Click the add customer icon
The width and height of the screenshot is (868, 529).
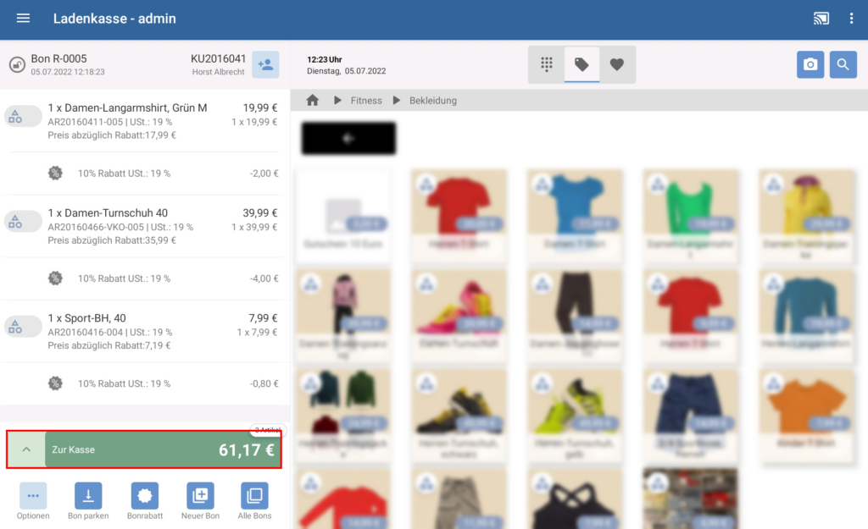[x=265, y=65]
